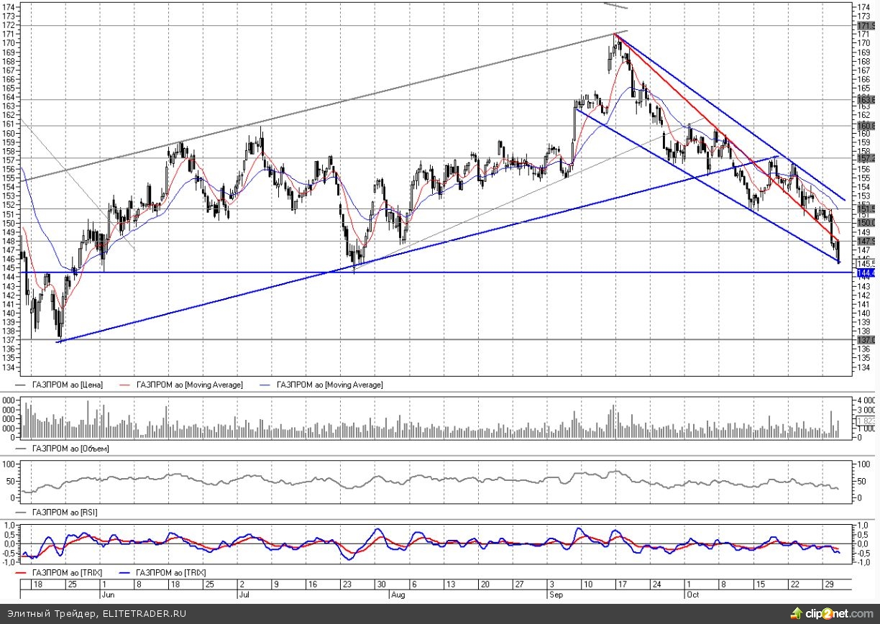880x624 pixels.
Task: Click the 150.0 price level tag
Action: pos(865,223)
